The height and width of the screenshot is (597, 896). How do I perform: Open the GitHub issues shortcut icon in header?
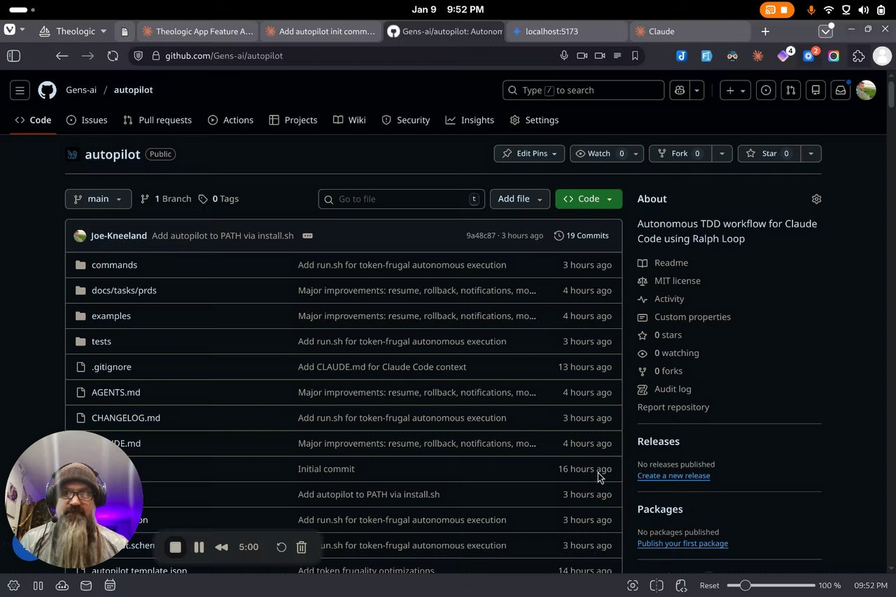[x=766, y=90]
